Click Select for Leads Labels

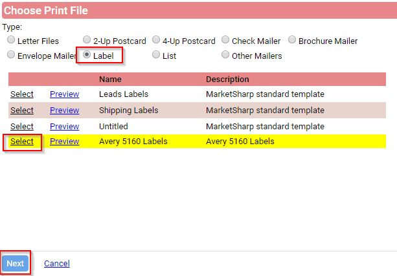pos(22,94)
